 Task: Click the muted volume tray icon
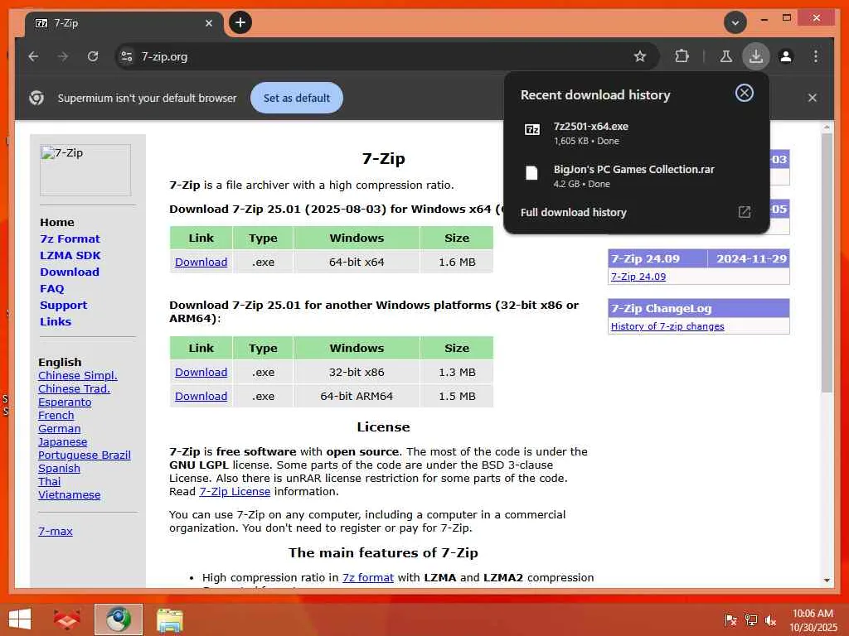[x=770, y=619]
